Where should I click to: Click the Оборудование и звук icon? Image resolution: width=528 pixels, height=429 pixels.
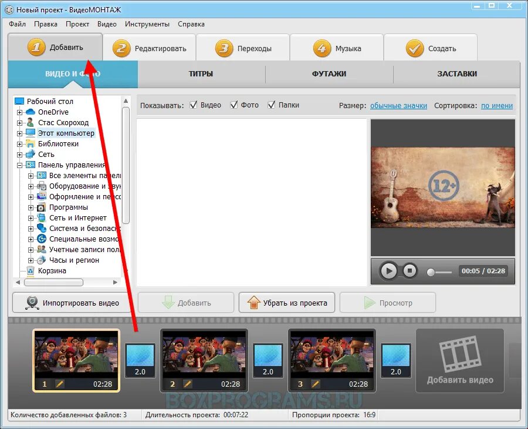click(41, 186)
